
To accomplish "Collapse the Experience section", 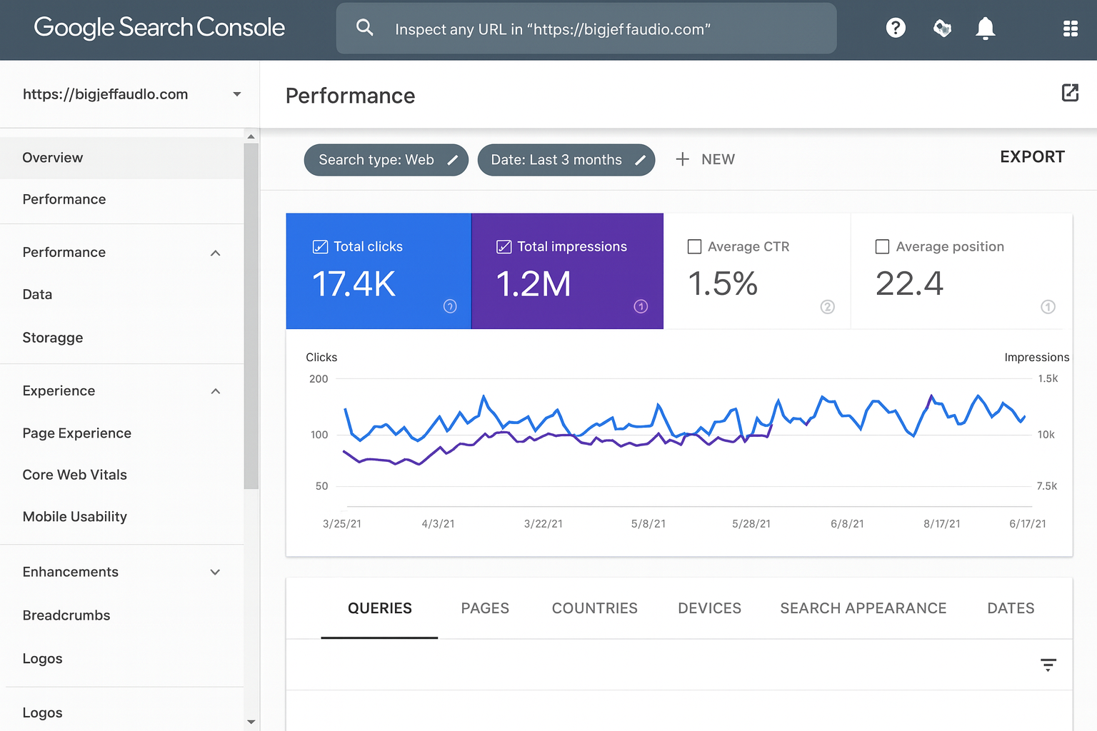I will point(216,391).
